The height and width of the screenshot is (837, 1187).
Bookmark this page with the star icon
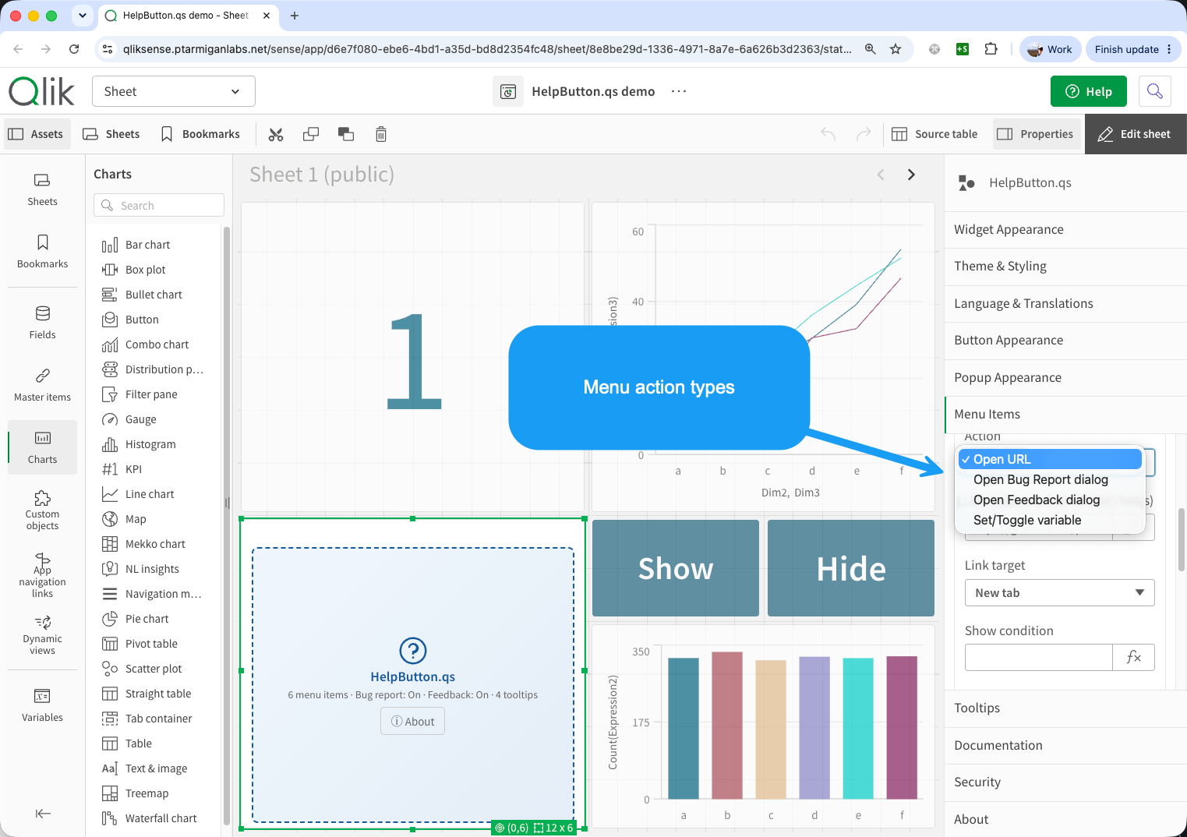coord(896,49)
